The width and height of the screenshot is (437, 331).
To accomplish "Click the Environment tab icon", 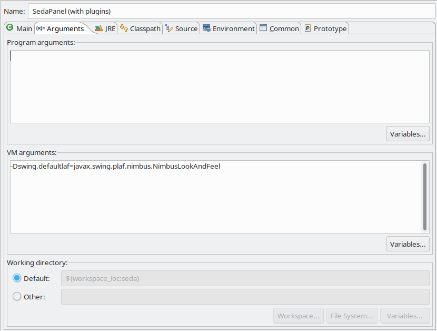I will (x=207, y=28).
